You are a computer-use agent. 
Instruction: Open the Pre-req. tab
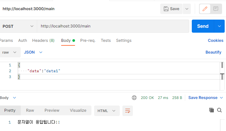coord(88,41)
